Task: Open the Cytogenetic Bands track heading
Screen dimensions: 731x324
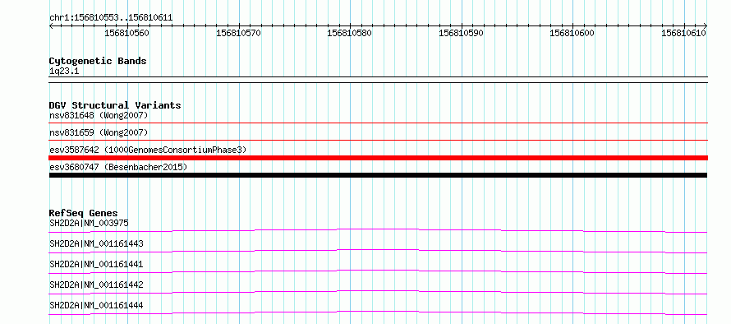Action: click(x=98, y=61)
